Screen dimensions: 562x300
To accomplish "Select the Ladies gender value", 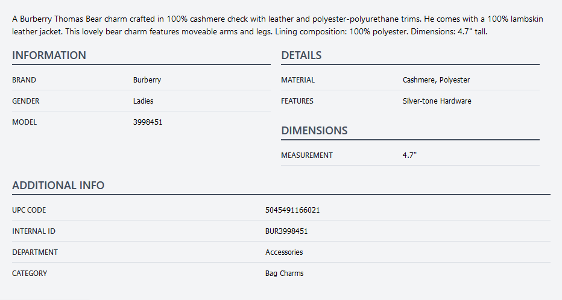I will click(143, 101).
